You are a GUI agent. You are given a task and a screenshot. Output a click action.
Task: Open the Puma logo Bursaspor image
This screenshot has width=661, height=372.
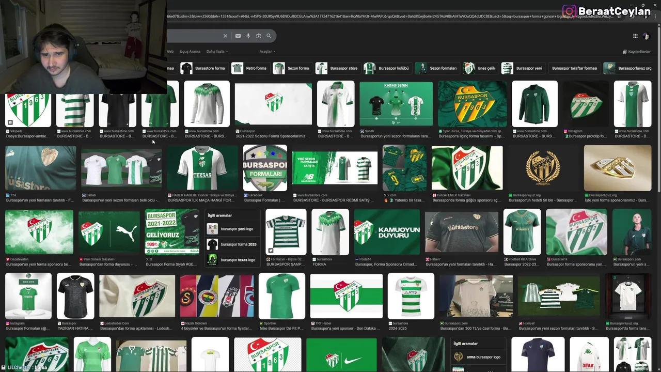108,232
